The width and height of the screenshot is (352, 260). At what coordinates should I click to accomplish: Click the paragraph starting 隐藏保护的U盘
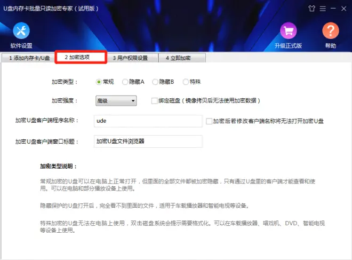[145, 206]
